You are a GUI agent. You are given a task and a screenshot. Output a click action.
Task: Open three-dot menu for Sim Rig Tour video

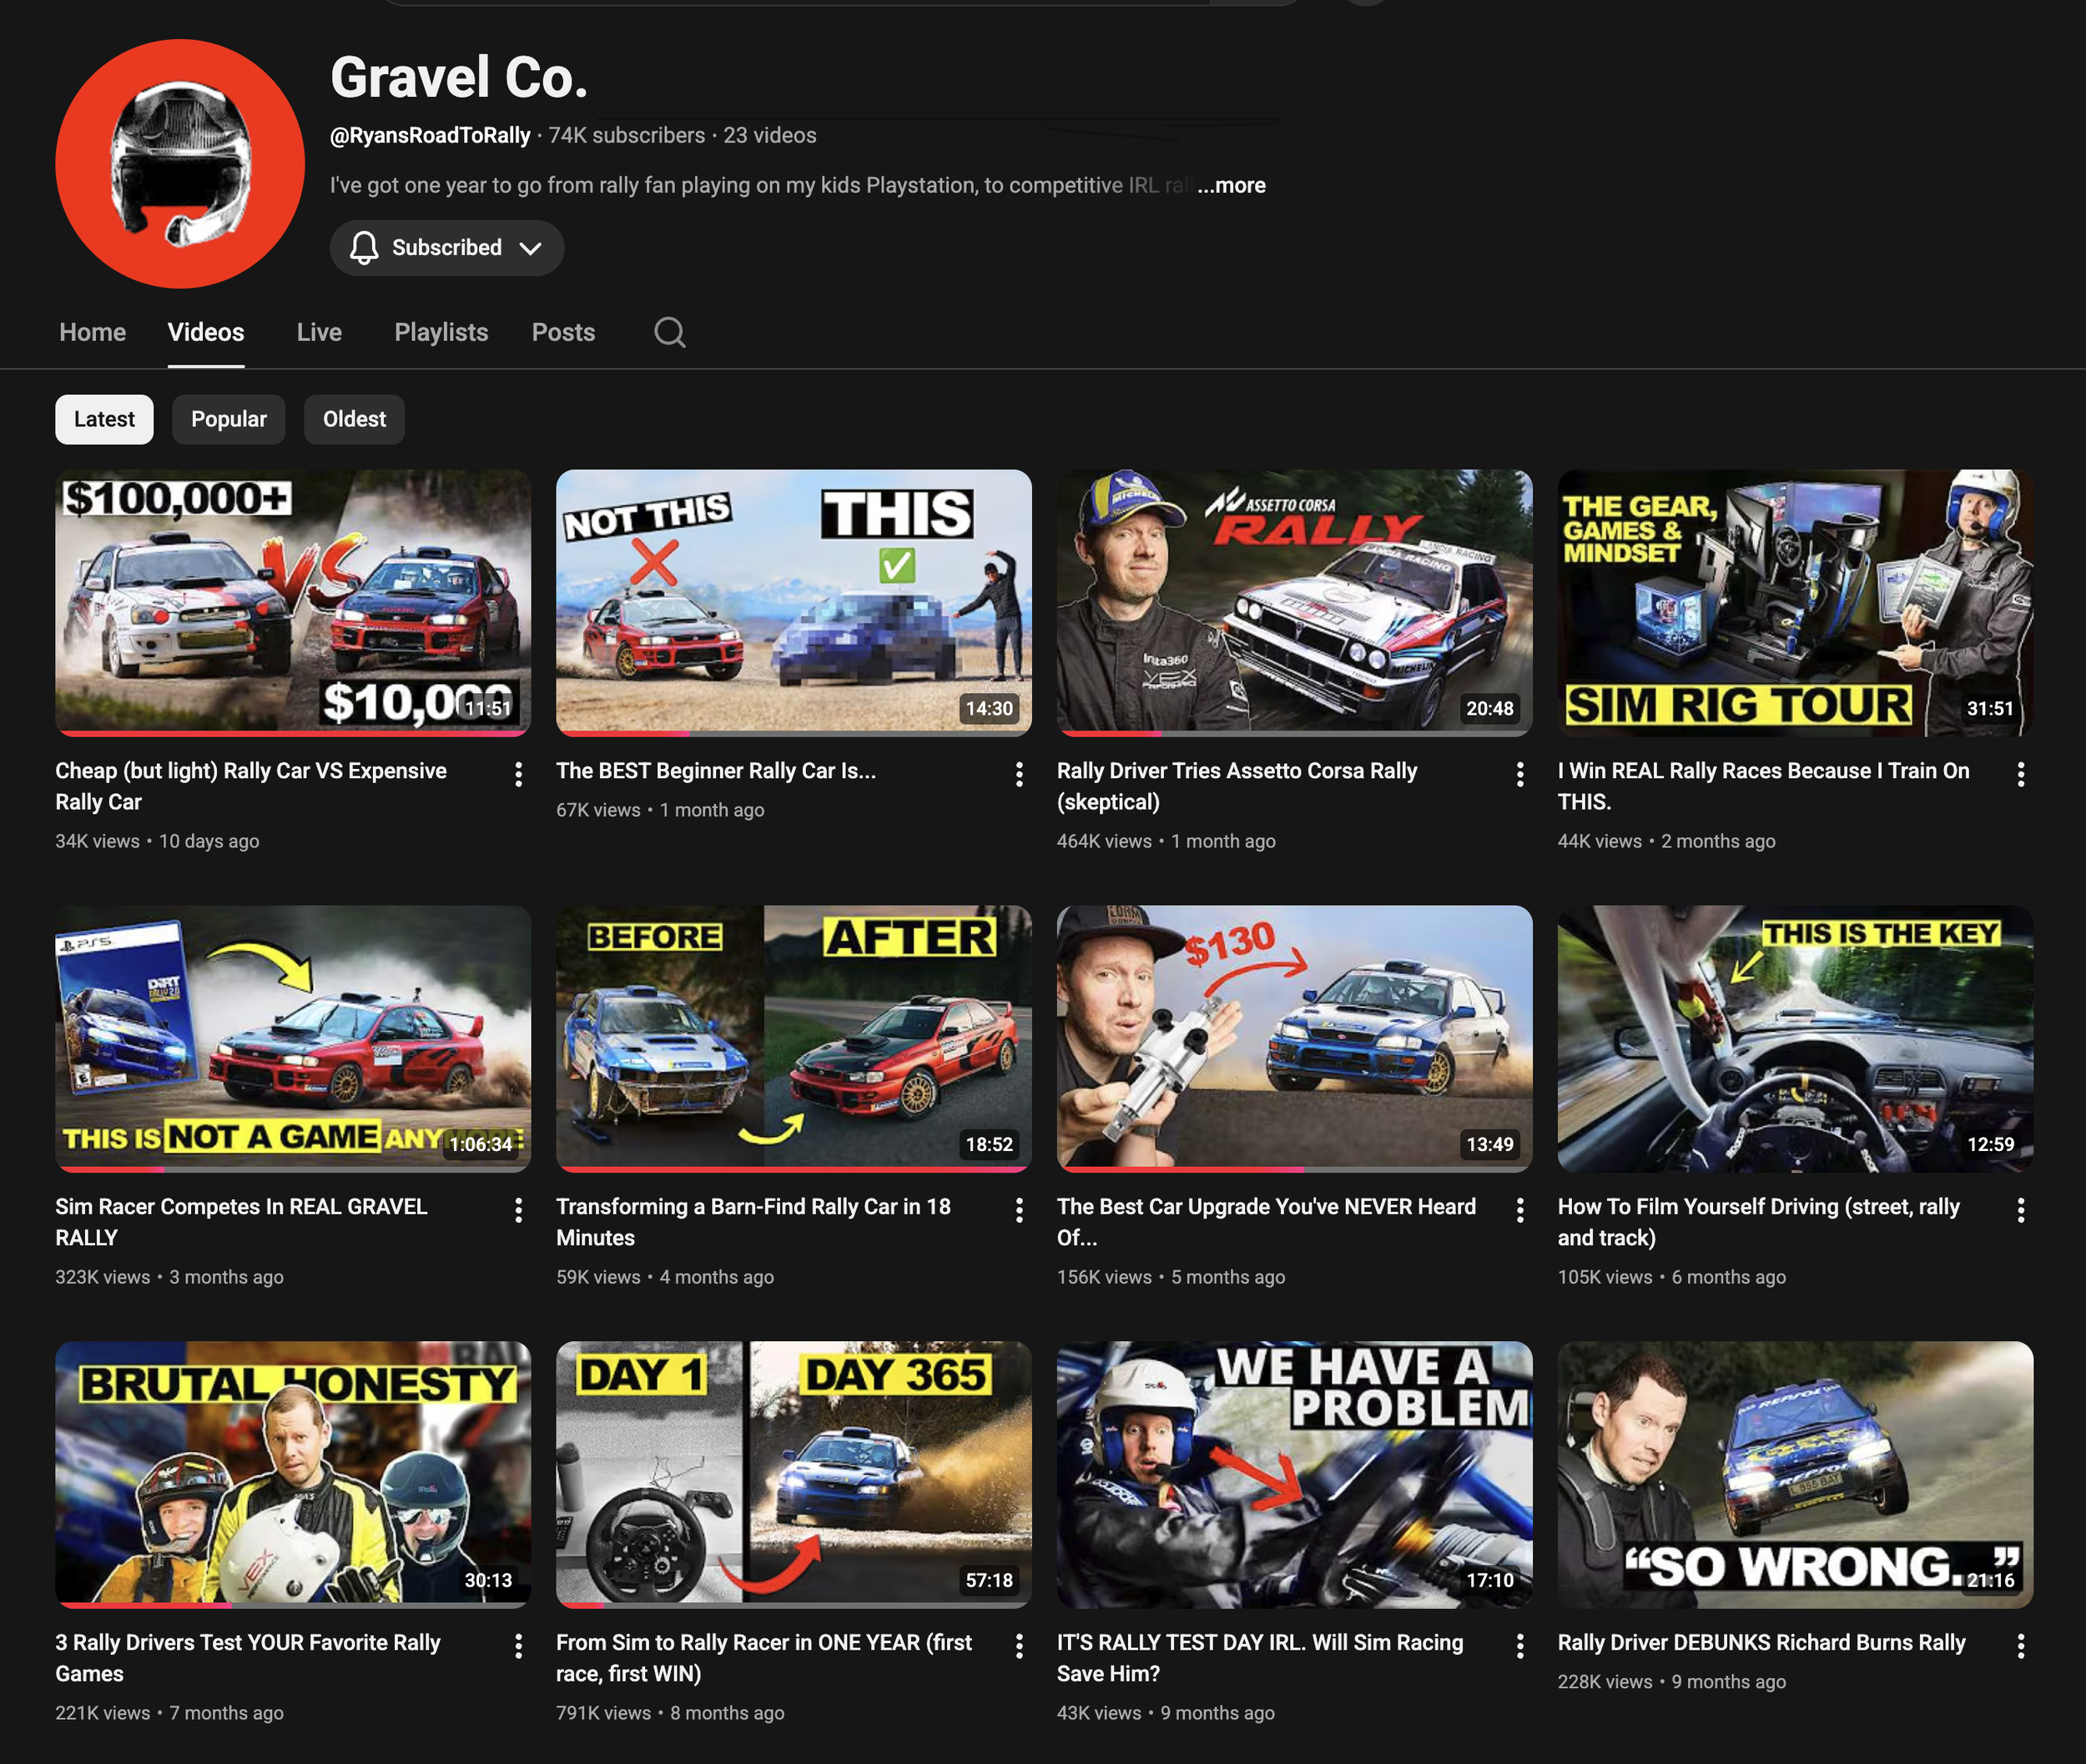pos(2020,774)
